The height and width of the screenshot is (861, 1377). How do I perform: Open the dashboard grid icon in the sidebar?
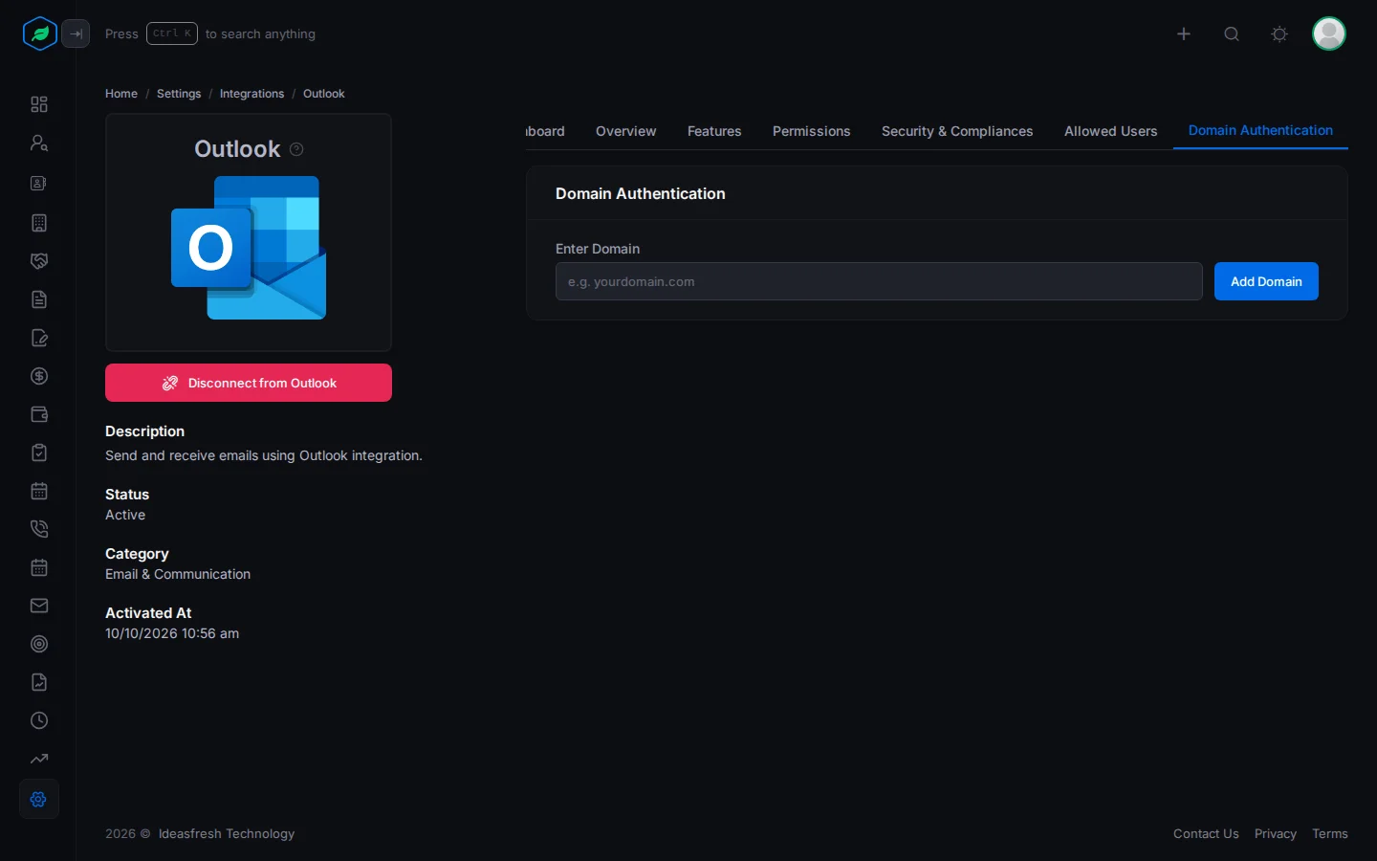(x=39, y=104)
